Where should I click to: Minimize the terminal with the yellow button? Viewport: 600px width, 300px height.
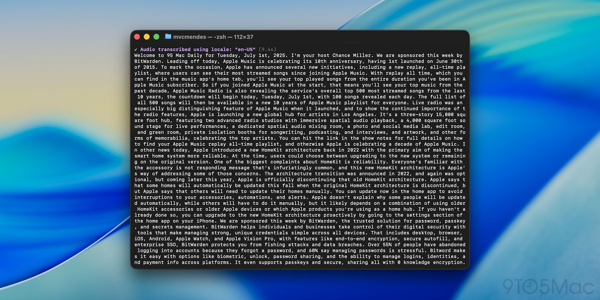[x=147, y=37]
